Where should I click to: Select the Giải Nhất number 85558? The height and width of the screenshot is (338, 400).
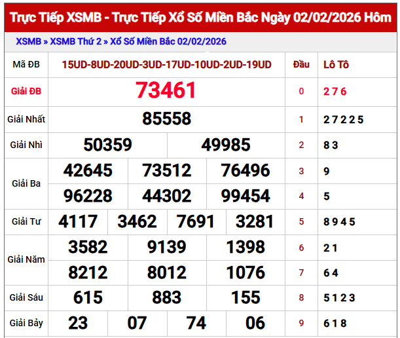[166, 119]
